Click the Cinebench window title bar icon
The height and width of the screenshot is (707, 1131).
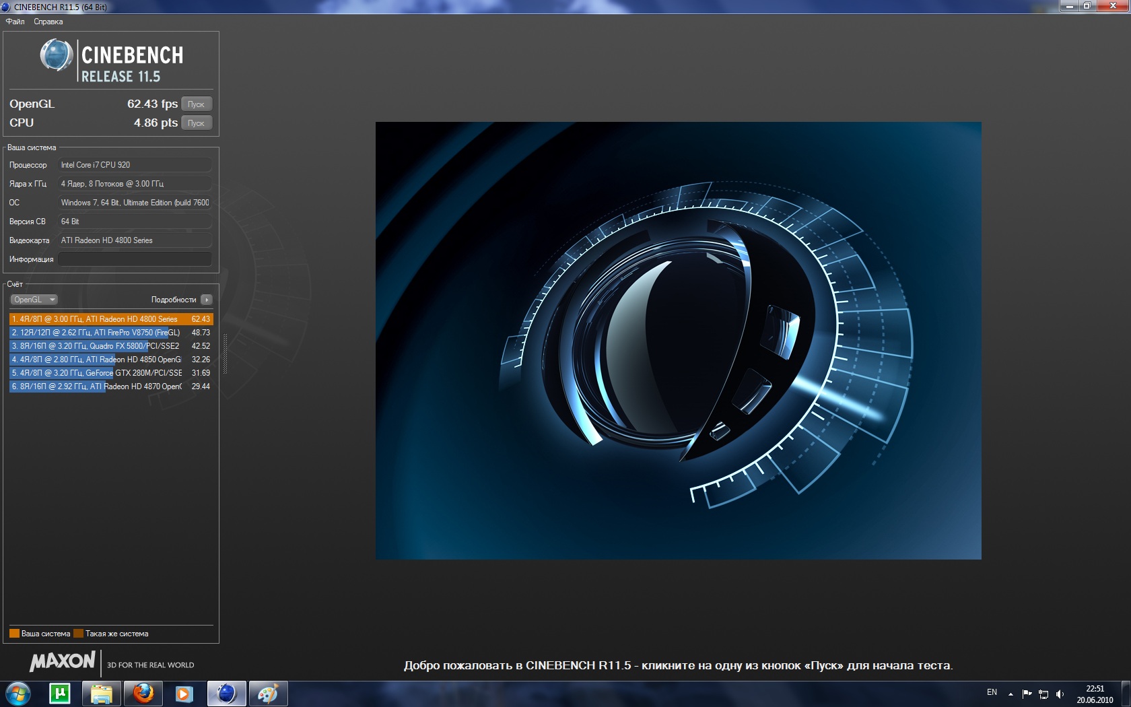point(6,7)
